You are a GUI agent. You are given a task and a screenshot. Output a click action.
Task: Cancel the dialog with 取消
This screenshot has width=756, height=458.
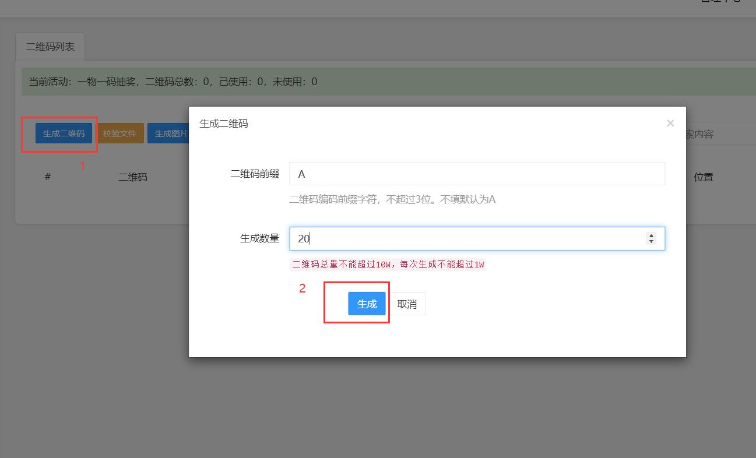[407, 304]
